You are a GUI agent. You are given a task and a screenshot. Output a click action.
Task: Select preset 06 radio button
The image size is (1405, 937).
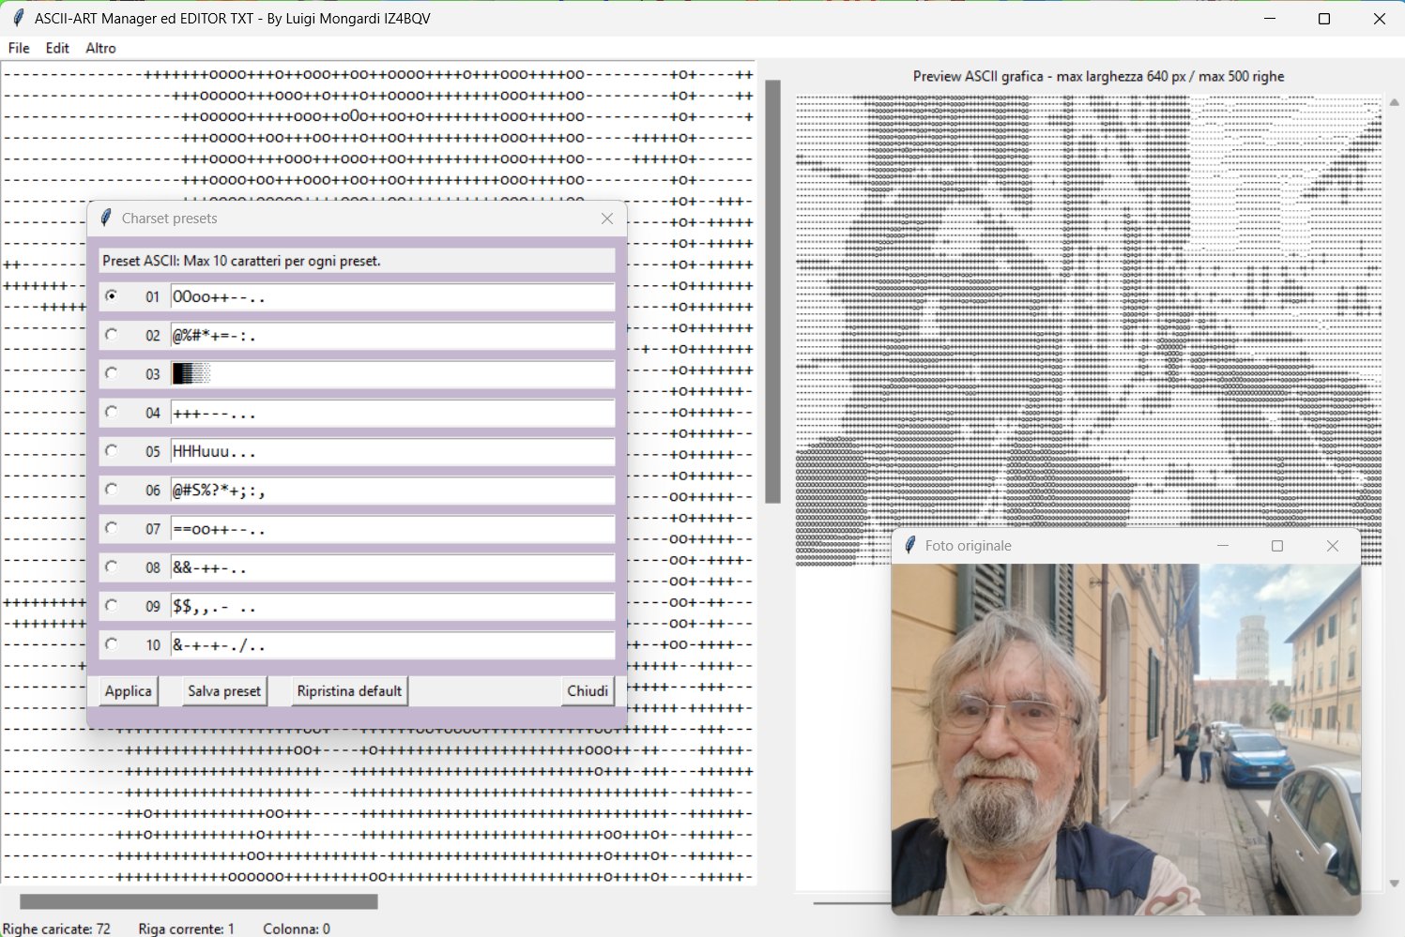(x=112, y=490)
